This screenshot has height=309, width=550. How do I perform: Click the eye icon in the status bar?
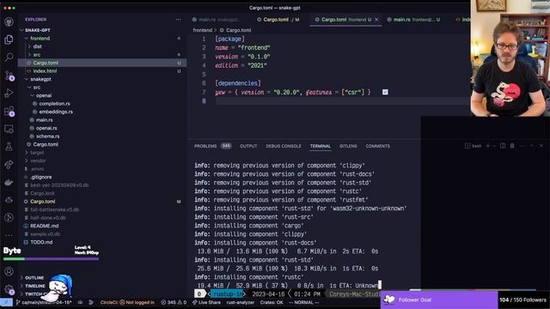[x=80, y=302]
